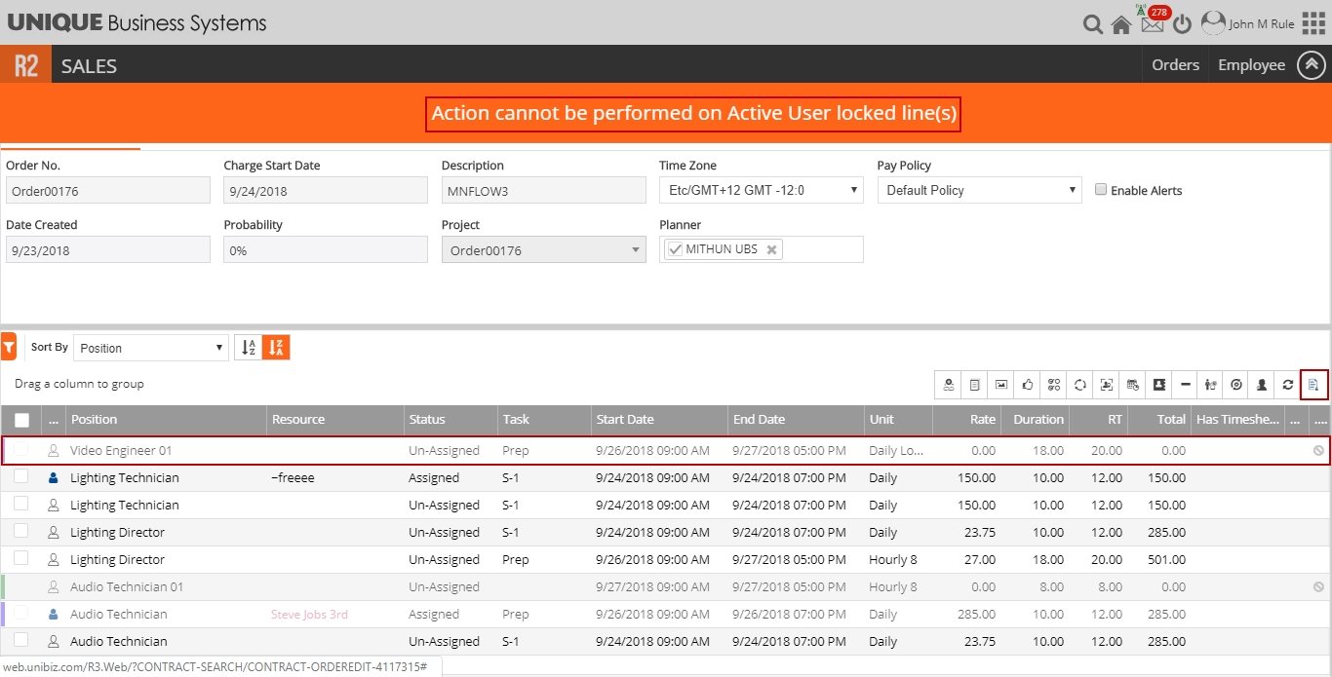Toggle the select-all checkbox in grid header
This screenshot has width=1332, height=677.
21,420
